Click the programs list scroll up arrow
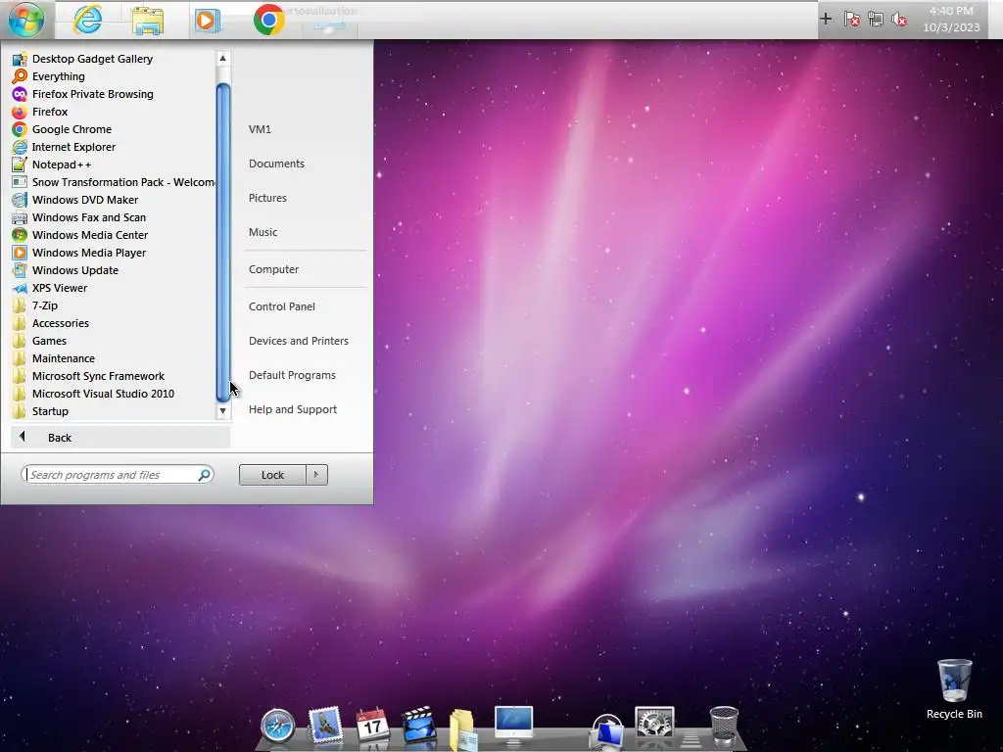The width and height of the screenshot is (1003, 752). (x=222, y=58)
